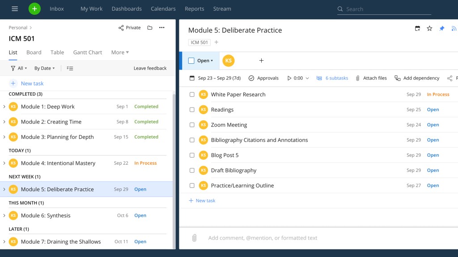Image resolution: width=458 pixels, height=257 pixels.
Task: Open the Open status dropdown
Action: [x=205, y=61]
